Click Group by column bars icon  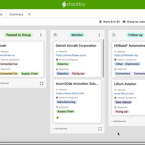click(124, 22)
